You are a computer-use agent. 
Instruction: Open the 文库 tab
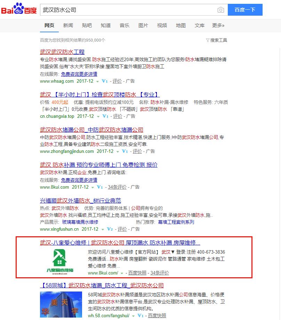(x=200, y=25)
